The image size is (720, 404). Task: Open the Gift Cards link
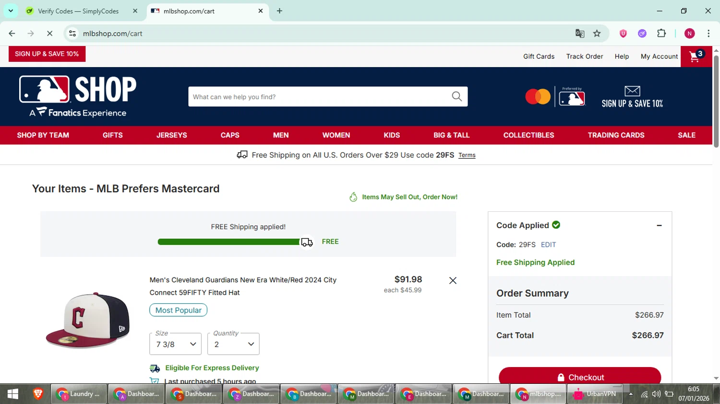[539, 57]
